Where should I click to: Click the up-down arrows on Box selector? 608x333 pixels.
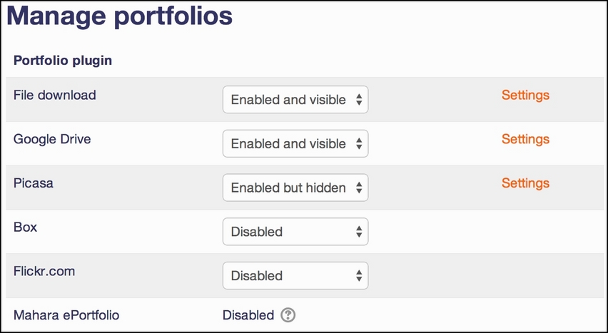[359, 232]
